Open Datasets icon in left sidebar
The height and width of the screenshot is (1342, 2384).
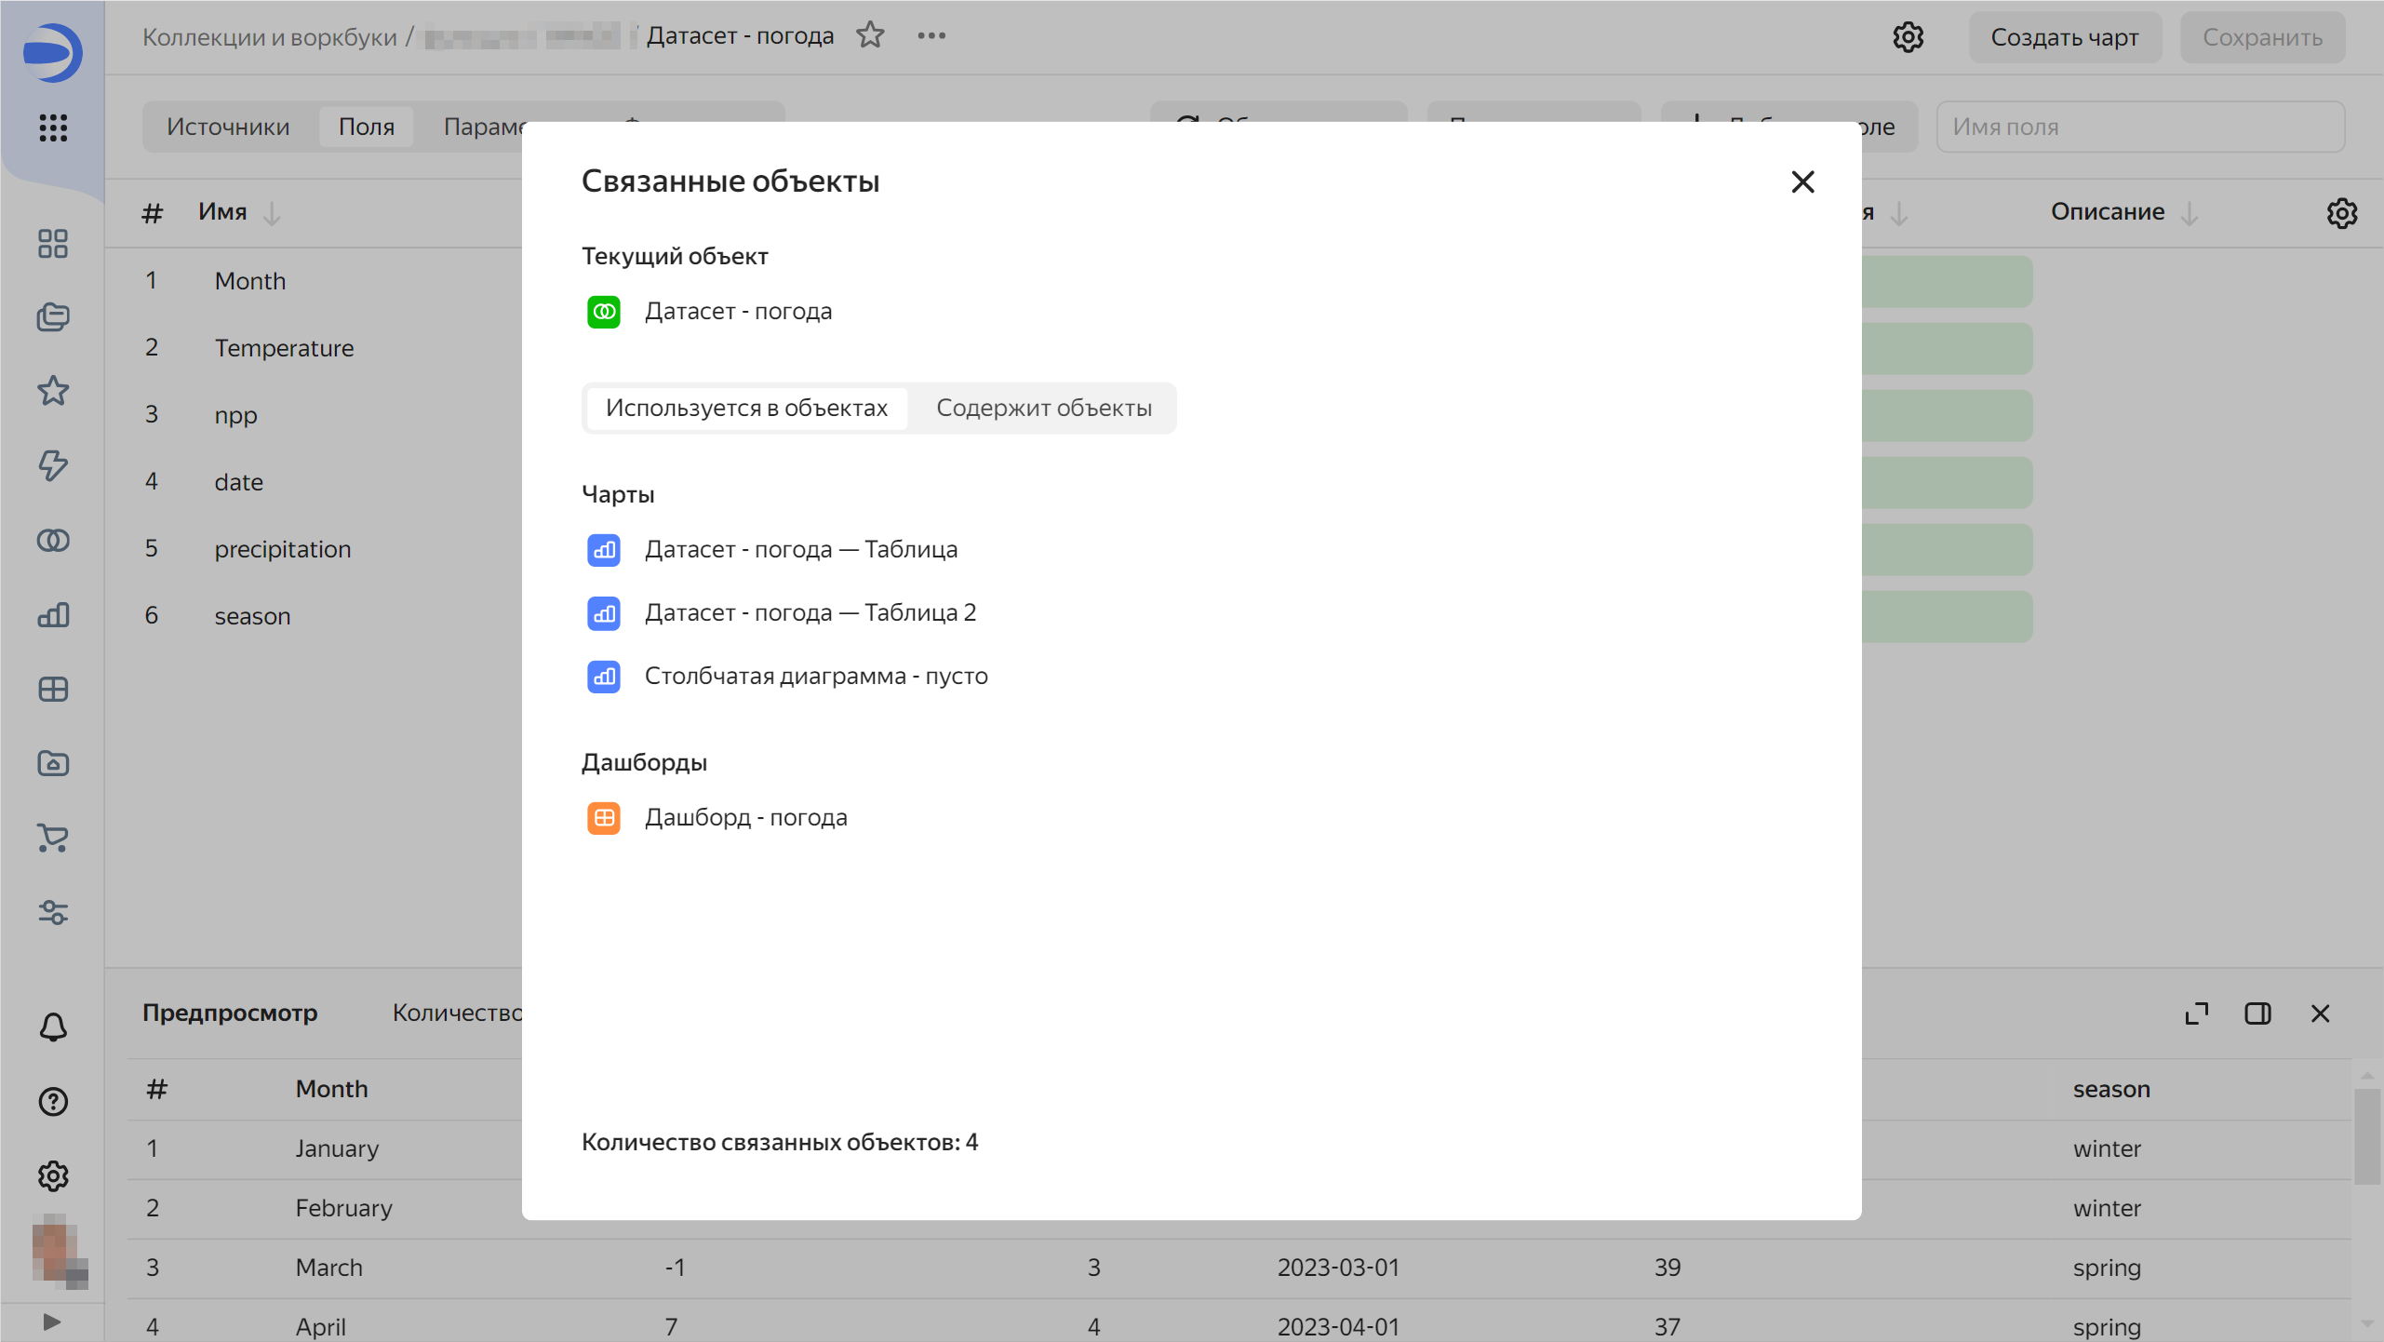pos(53,540)
